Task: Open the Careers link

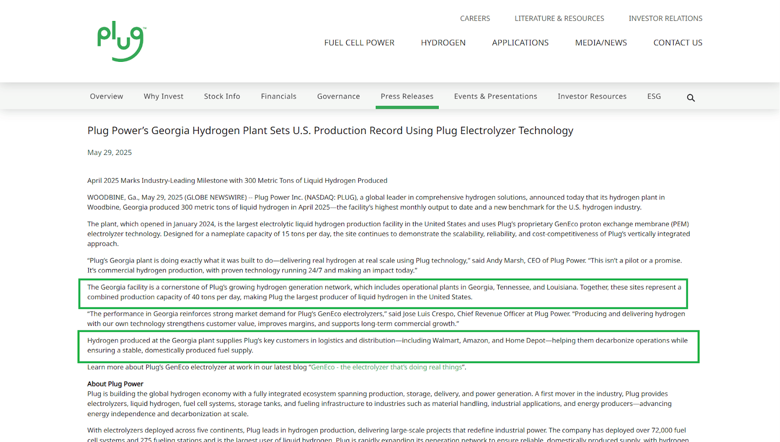Action: (x=475, y=19)
